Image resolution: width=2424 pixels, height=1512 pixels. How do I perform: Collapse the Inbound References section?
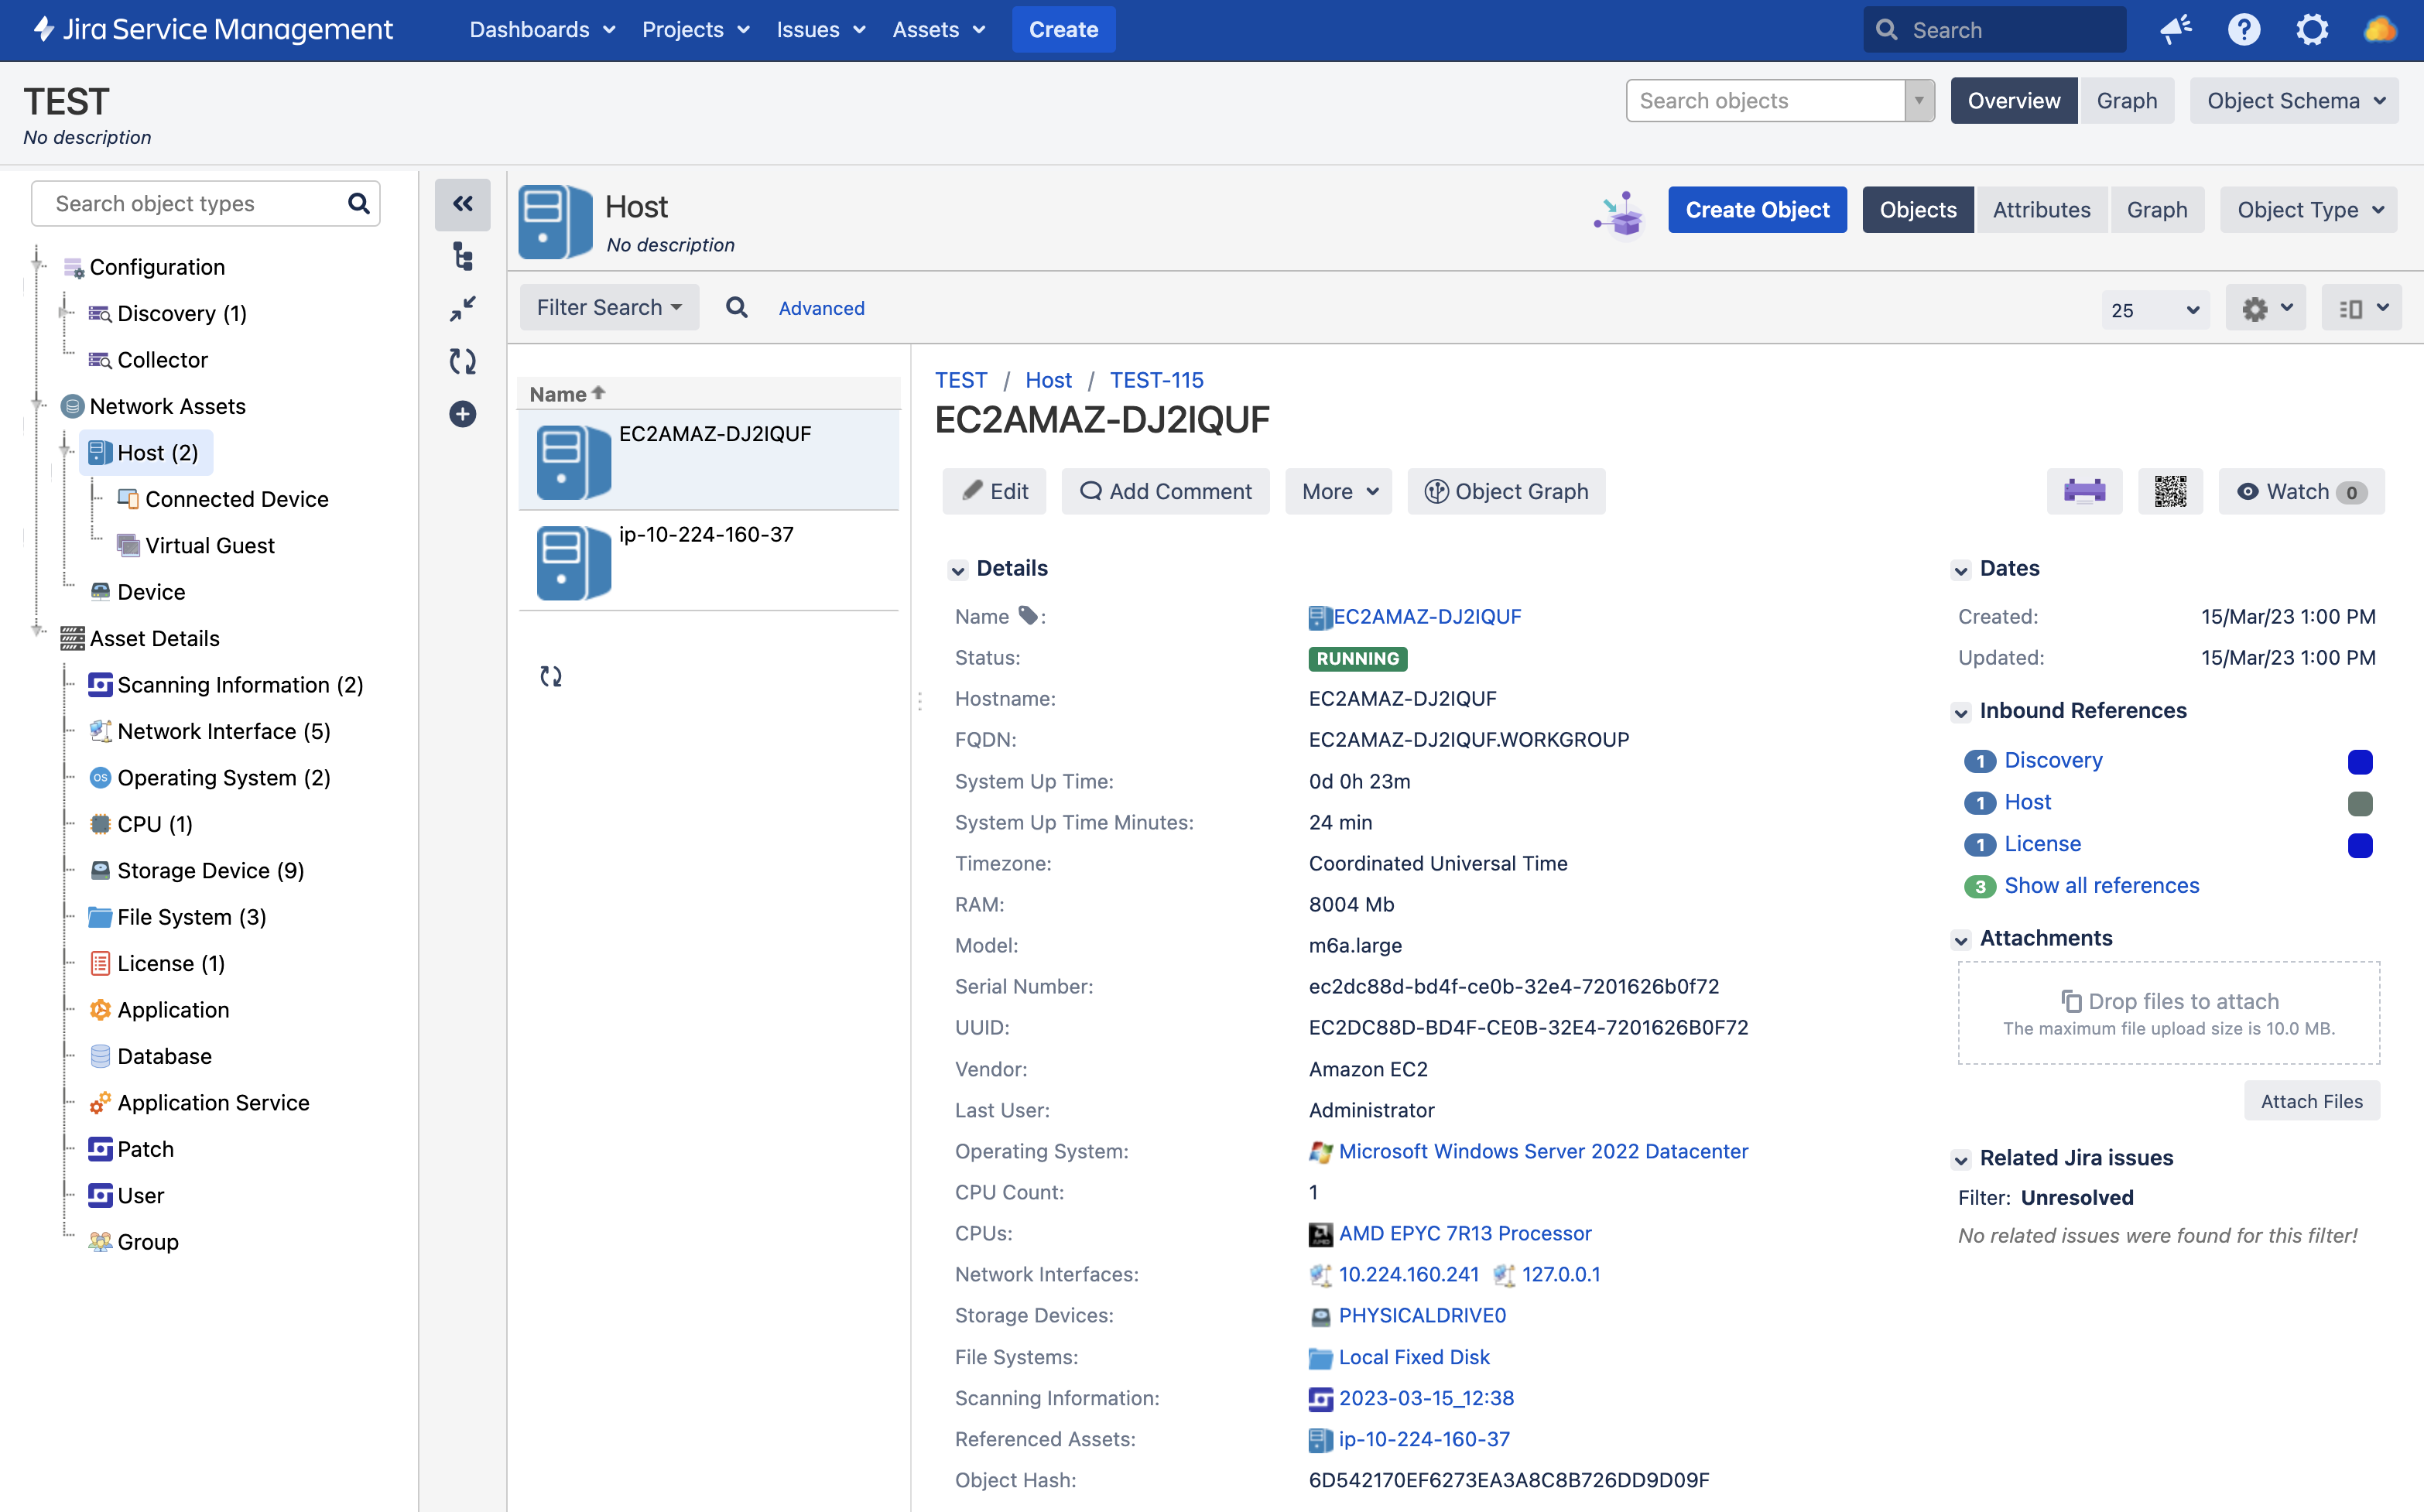(1961, 712)
